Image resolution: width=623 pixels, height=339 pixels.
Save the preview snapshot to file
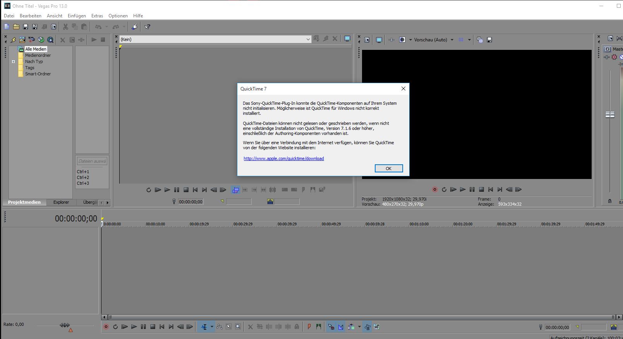coord(489,40)
